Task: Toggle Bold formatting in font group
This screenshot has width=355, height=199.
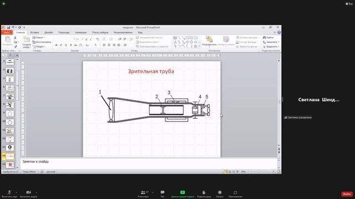Action: pyautogui.click(x=56, y=45)
